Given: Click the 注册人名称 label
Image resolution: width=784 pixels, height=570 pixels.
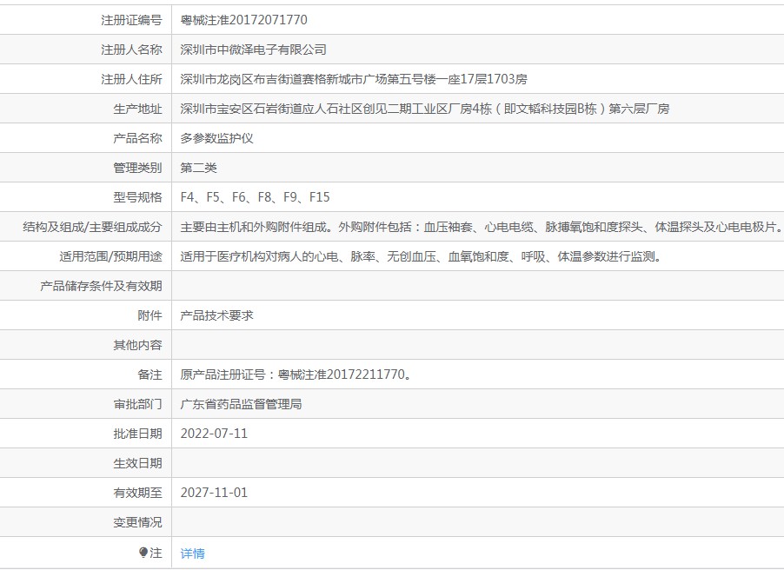Looking at the screenshot, I should (131, 50).
